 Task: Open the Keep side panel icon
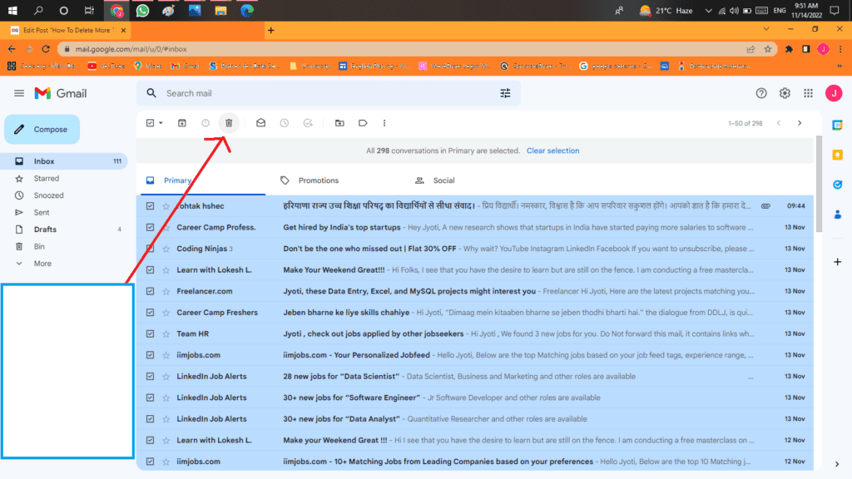tap(837, 155)
